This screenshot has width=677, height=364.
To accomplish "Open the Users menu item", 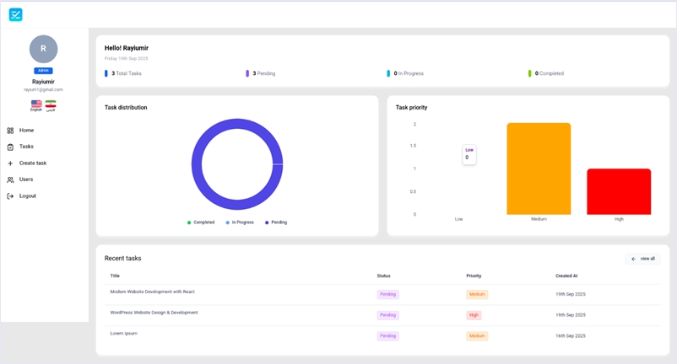I will click(26, 179).
